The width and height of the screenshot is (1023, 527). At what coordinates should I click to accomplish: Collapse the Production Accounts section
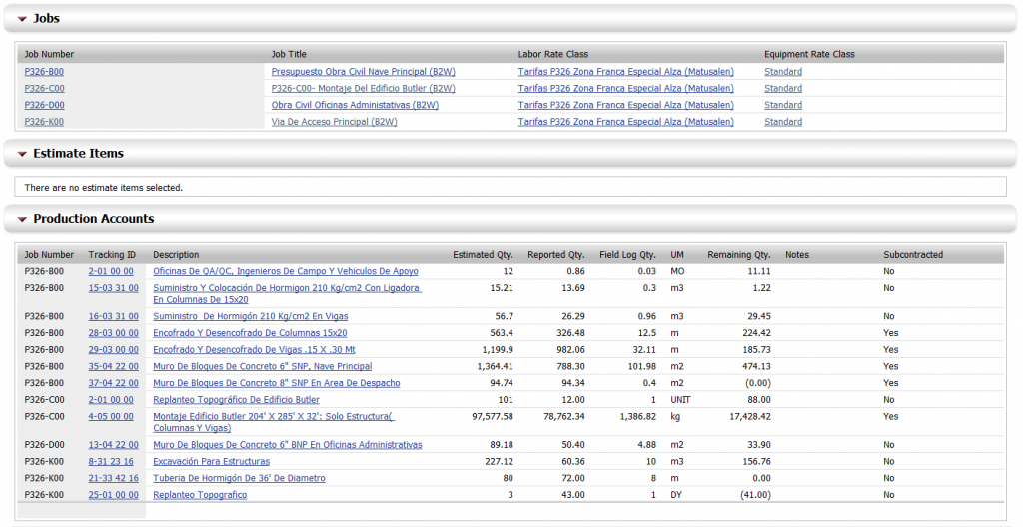click(22, 220)
